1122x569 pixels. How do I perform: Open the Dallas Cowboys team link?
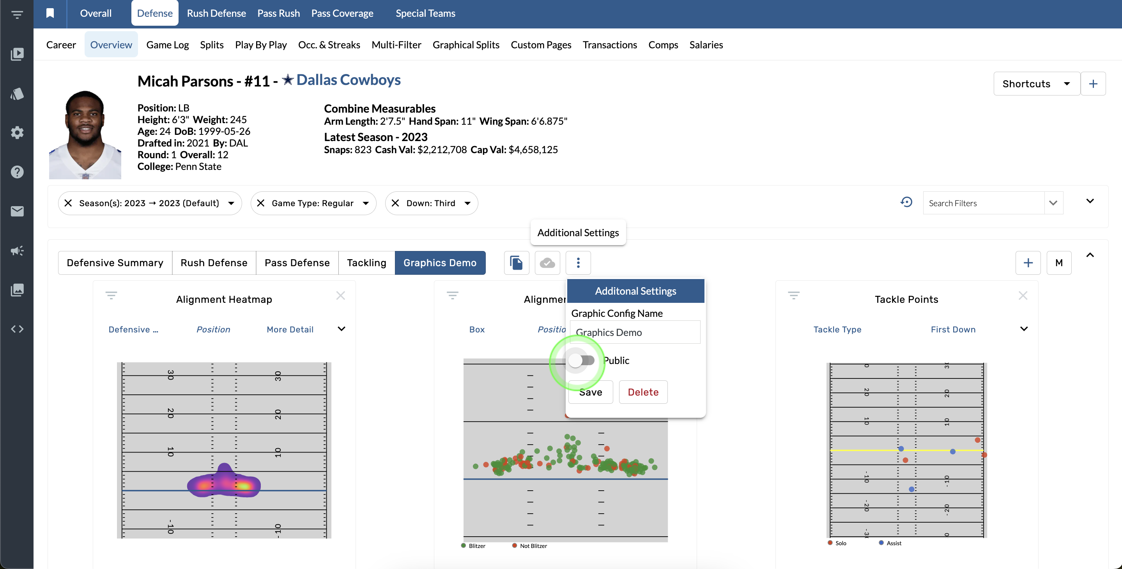(x=348, y=80)
